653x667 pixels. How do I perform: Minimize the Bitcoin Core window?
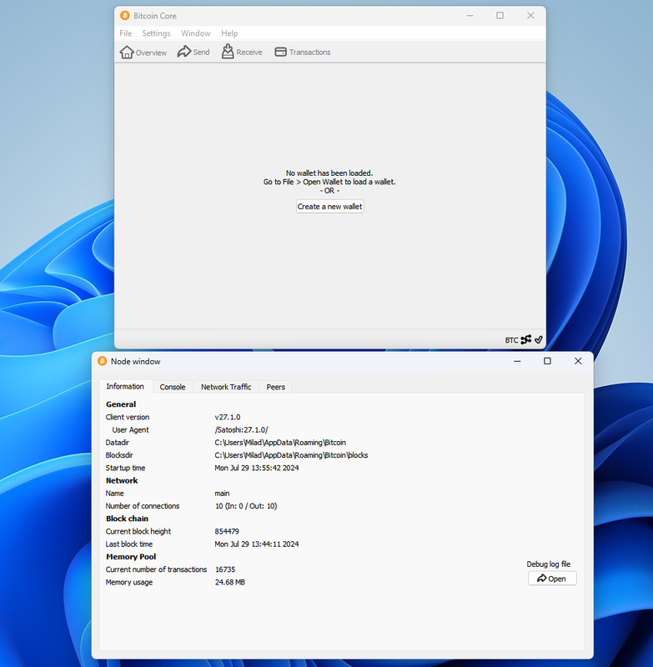pos(470,16)
